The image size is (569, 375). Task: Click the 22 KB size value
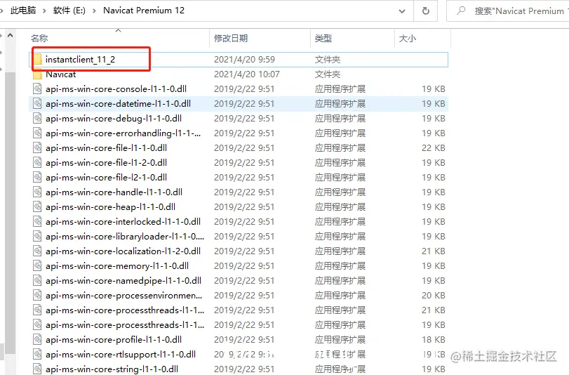pyautogui.click(x=434, y=148)
